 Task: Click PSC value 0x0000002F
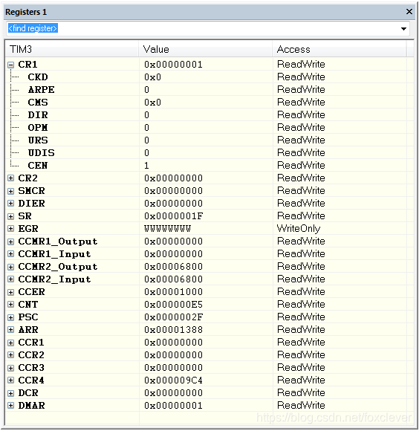tap(173, 317)
